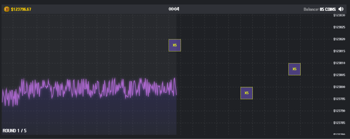
Task: Click the $123815 price axis label
Action: [x=339, y=51]
